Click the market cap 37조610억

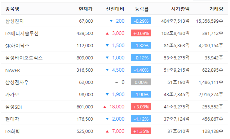(x=178, y=131)
